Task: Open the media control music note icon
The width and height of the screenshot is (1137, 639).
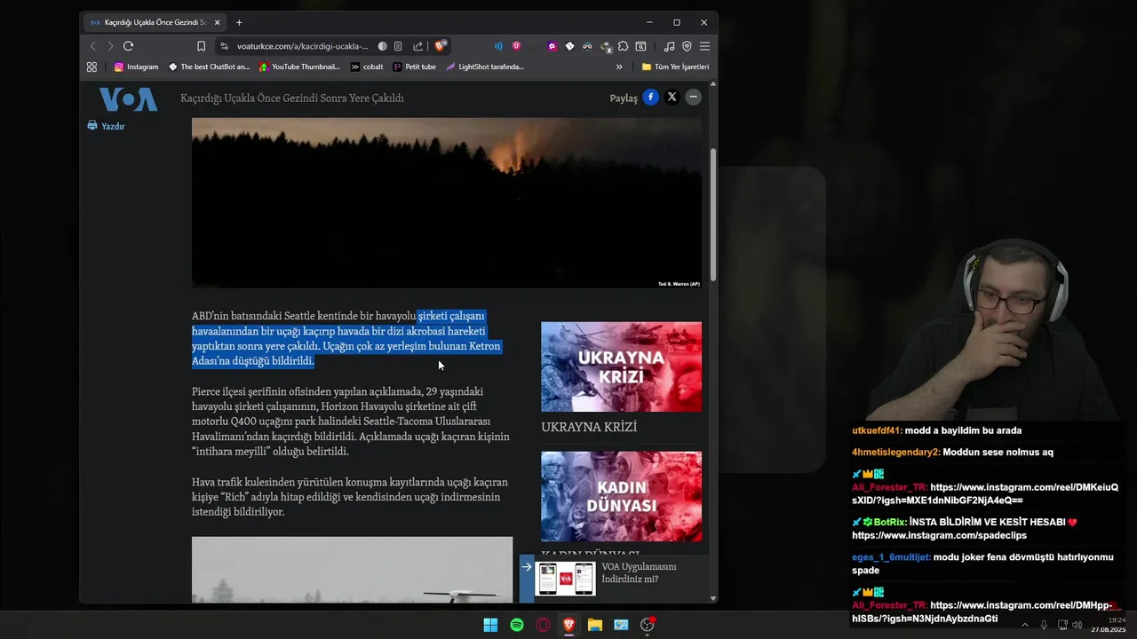Action: (669, 46)
